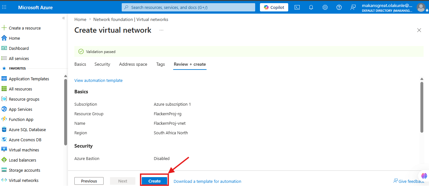Select the Azure Cosmos DB sidebar icon
This screenshot has height=186, width=429.
coord(4,140)
